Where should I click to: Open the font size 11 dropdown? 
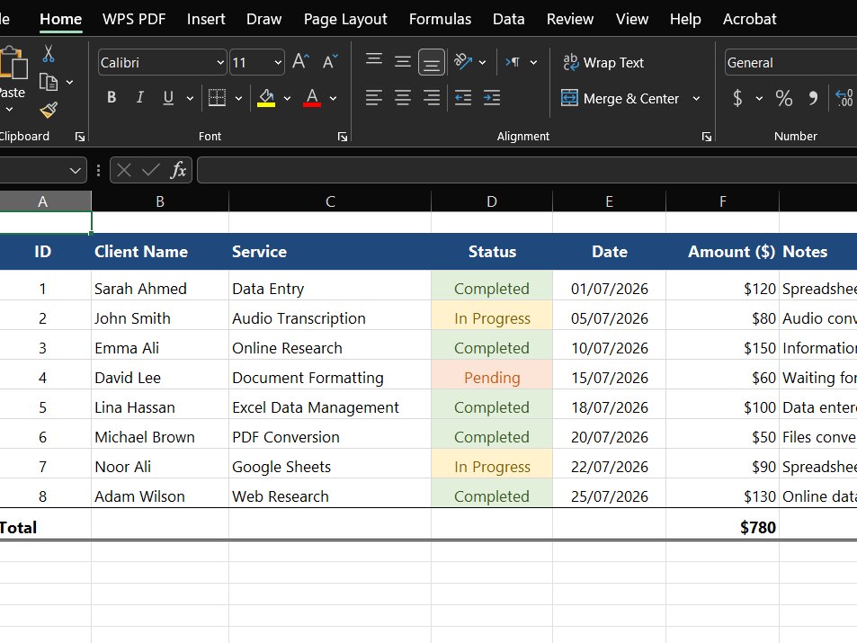[278, 62]
